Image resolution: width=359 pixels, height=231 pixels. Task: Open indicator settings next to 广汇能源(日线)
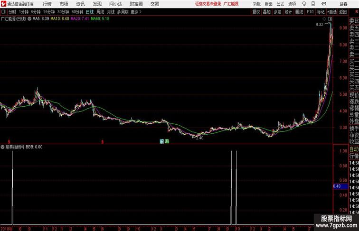29,19
